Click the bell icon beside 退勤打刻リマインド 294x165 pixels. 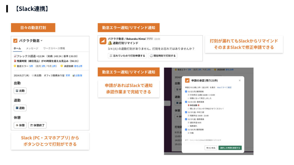pos(110,43)
